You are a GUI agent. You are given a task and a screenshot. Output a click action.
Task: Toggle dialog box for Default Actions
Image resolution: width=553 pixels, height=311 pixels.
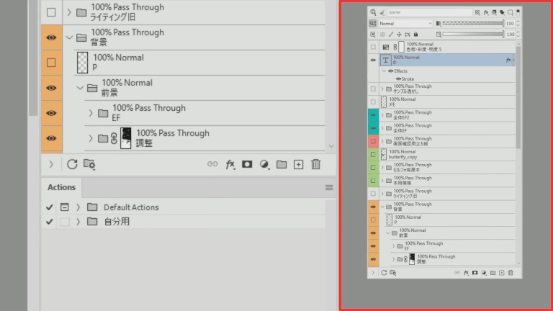[65, 207]
